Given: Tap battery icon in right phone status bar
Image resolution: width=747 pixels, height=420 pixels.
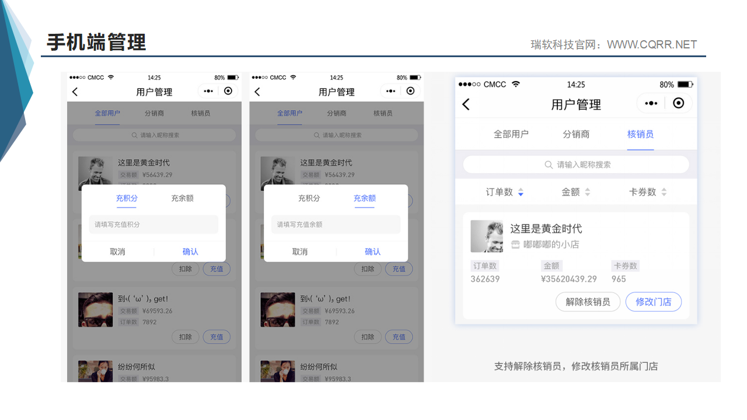Looking at the screenshot, I should pos(685,85).
